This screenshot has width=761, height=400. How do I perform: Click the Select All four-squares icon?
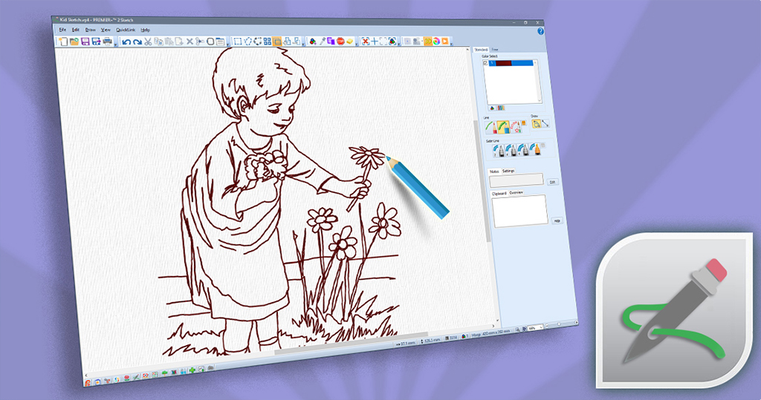point(268,42)
